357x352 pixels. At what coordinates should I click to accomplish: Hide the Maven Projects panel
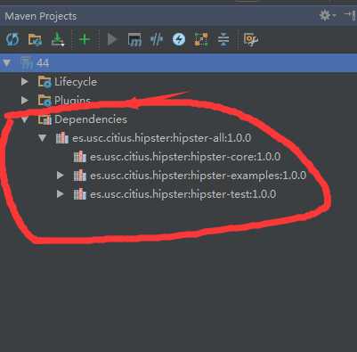[351, 15]
